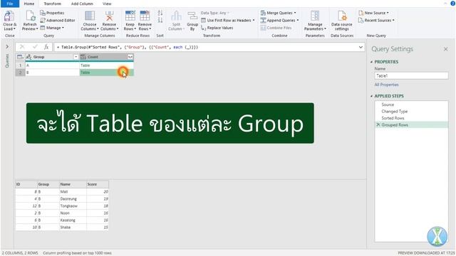Image resolution: width=456 pixels, height=256 pixels.
Task: Click the table corner menu icon
Action: click(x=20, y=57)
